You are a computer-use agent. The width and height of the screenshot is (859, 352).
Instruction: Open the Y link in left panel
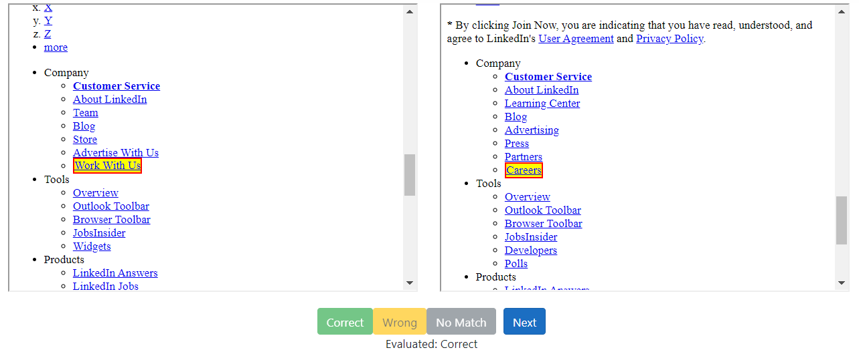click(48, 21)
